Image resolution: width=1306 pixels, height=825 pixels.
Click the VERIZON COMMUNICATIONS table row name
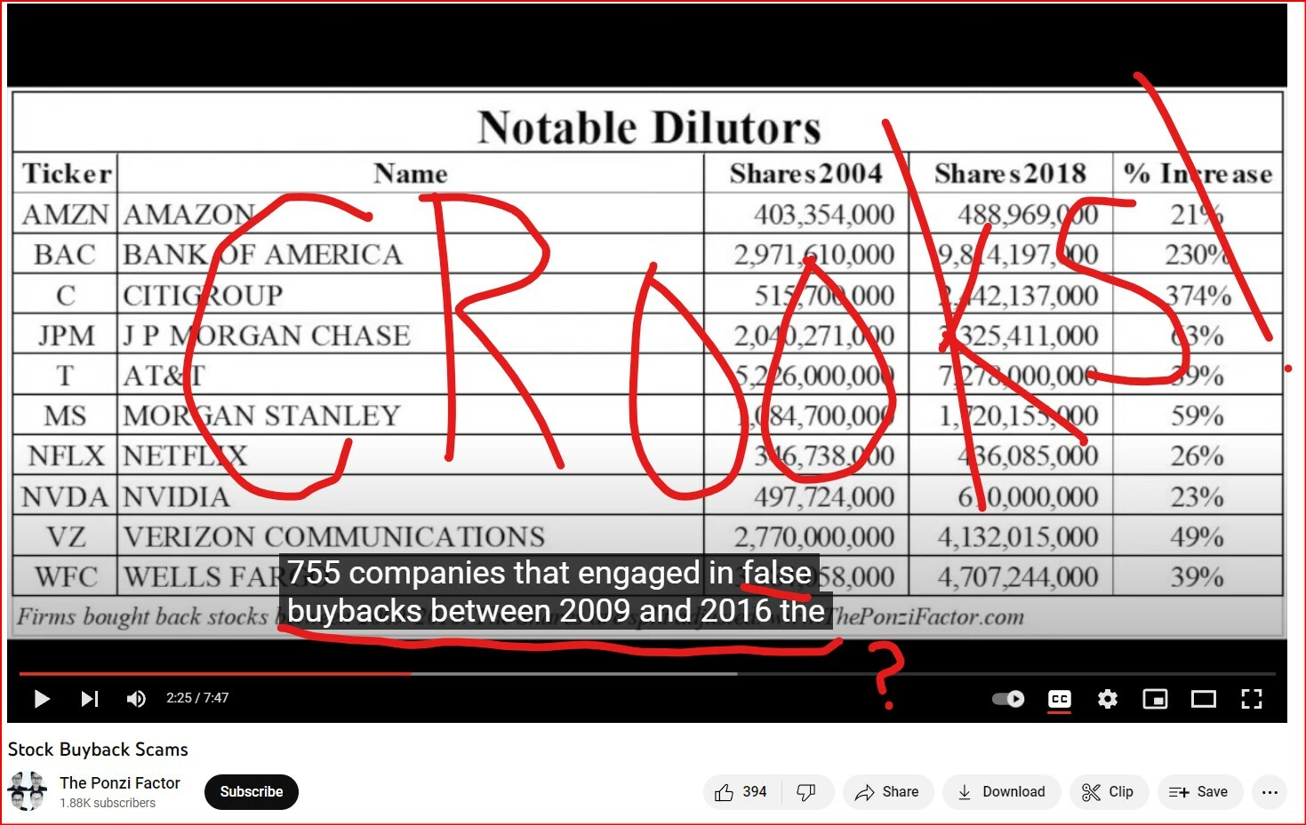click(x=334, y=536)
